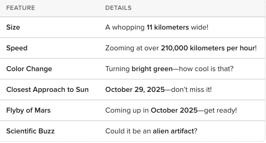Click the Closest Approach to Sun label
This screenshot has width=266, height=143.
(47, 89)
